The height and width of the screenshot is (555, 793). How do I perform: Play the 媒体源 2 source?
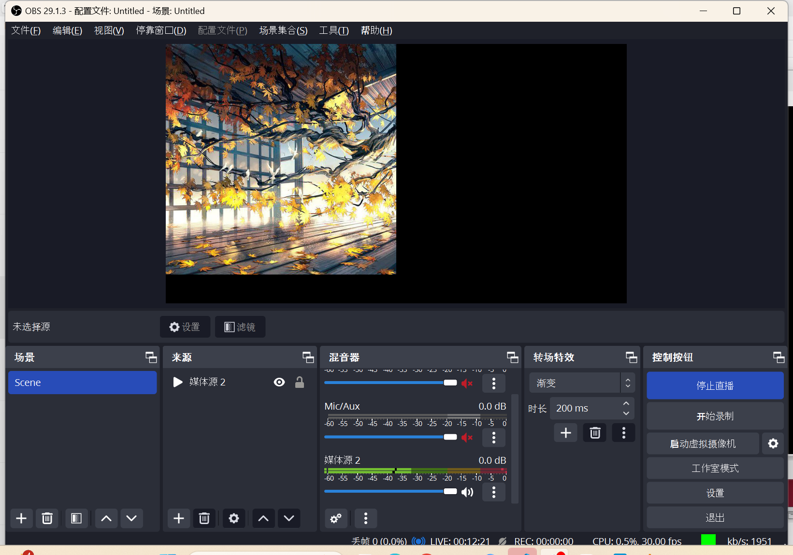pos(178,382)
